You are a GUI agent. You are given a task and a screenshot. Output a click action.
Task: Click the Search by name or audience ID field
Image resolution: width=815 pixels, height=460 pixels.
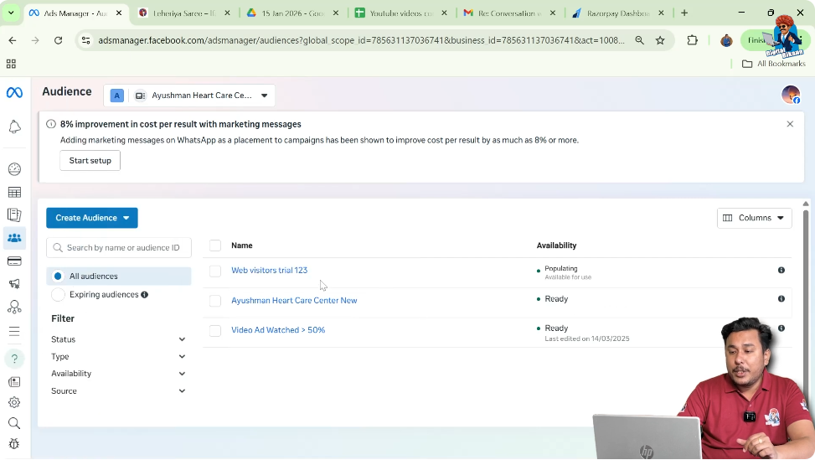pos(118,248)
